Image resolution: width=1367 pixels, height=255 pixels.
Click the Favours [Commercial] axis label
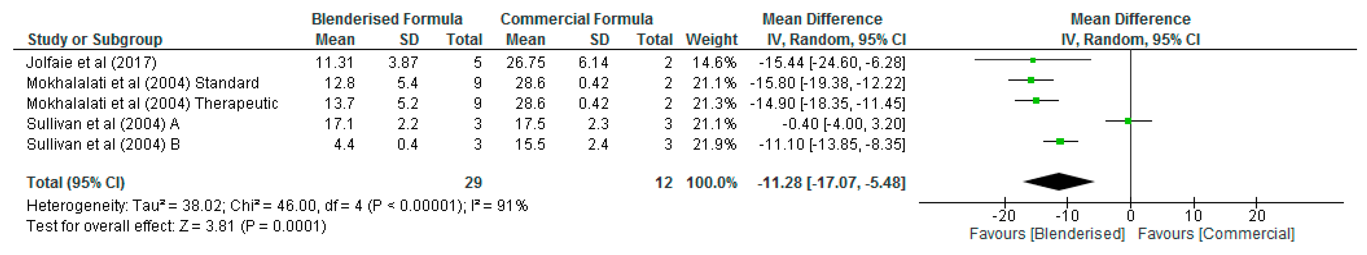pos(1216,234)
